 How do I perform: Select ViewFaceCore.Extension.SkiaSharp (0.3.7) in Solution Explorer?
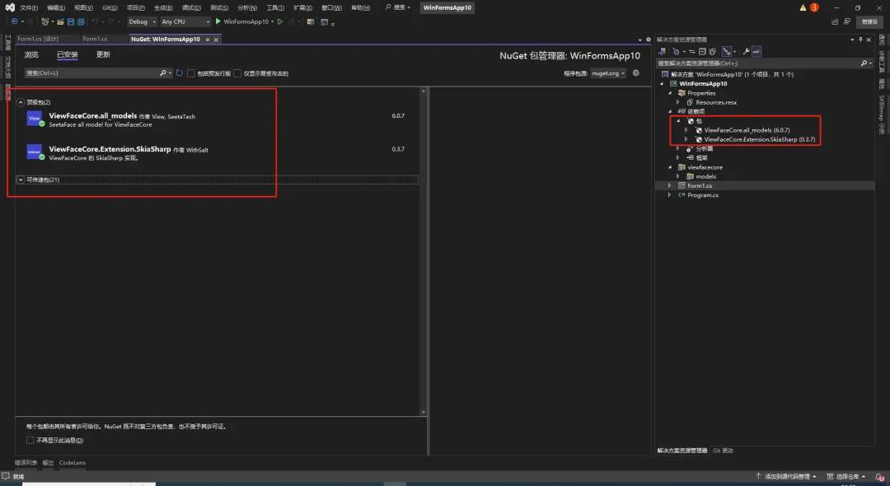coord(760,139)
